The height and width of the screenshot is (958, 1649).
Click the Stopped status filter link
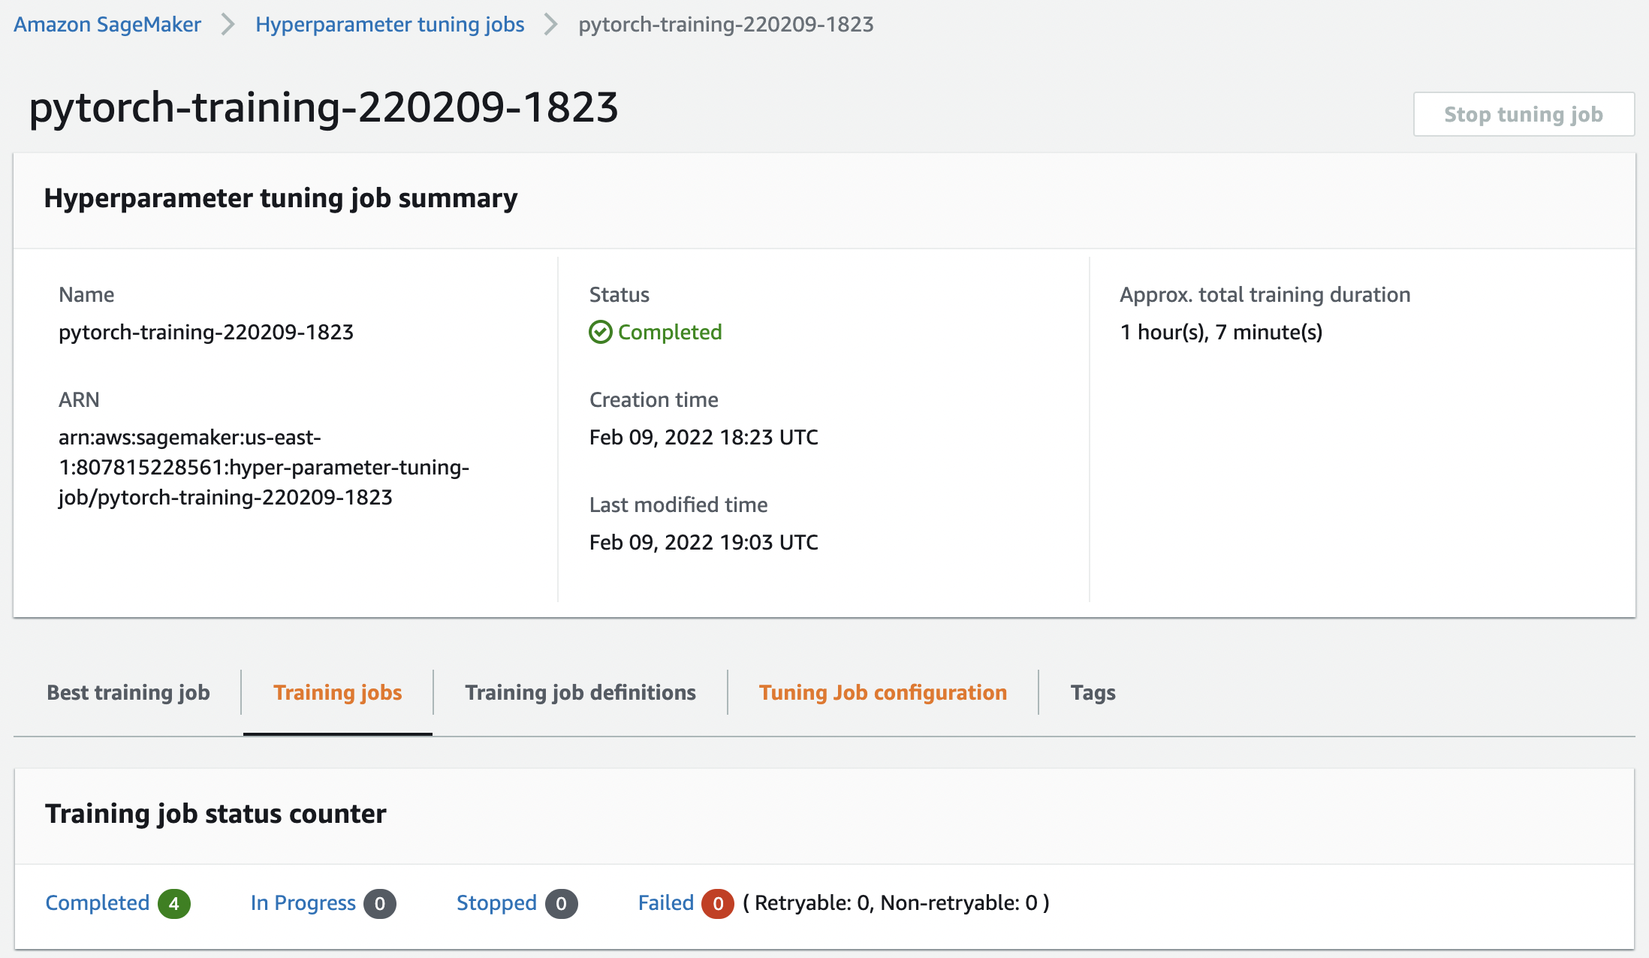click(496, 904)
